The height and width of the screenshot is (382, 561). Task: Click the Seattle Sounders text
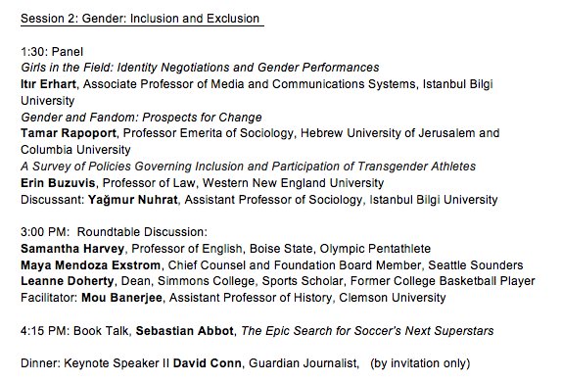[476, 265]
